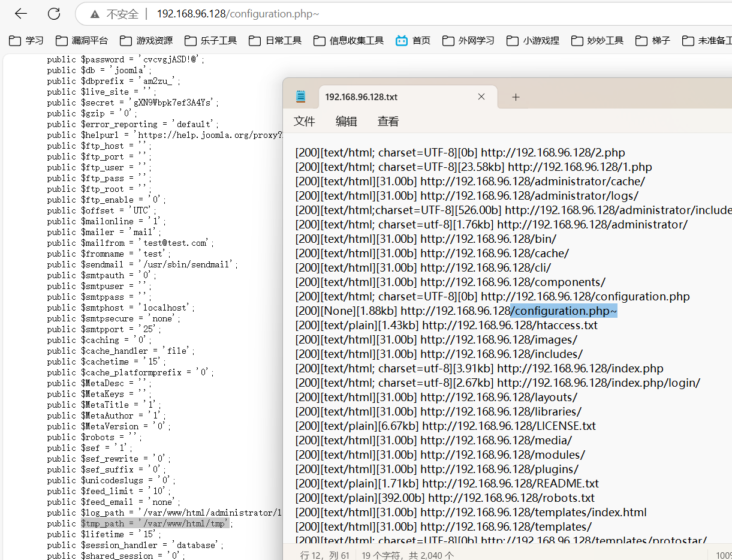
Task: Click the [3.91kb] index.php line
Action: (x=480, y=368)
